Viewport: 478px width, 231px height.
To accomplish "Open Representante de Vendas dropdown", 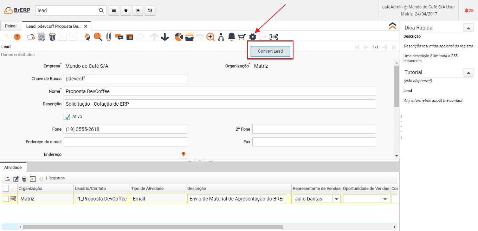I will click(x=336, y=199).
